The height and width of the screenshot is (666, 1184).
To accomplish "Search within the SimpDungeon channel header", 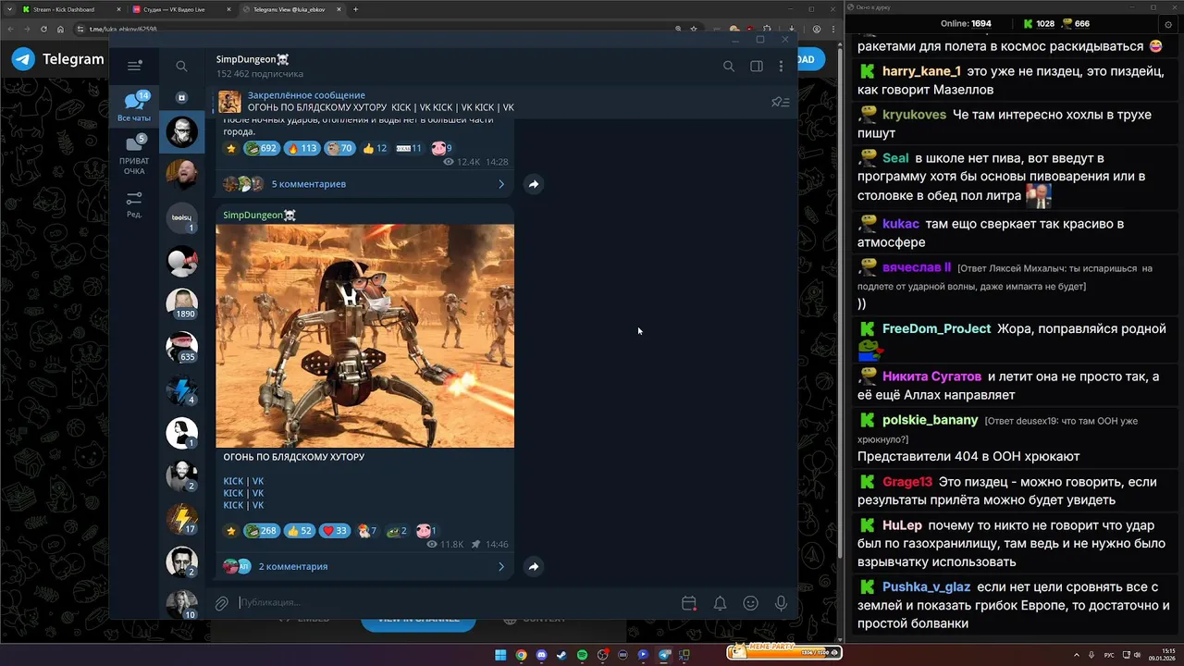I will (729, 67).
